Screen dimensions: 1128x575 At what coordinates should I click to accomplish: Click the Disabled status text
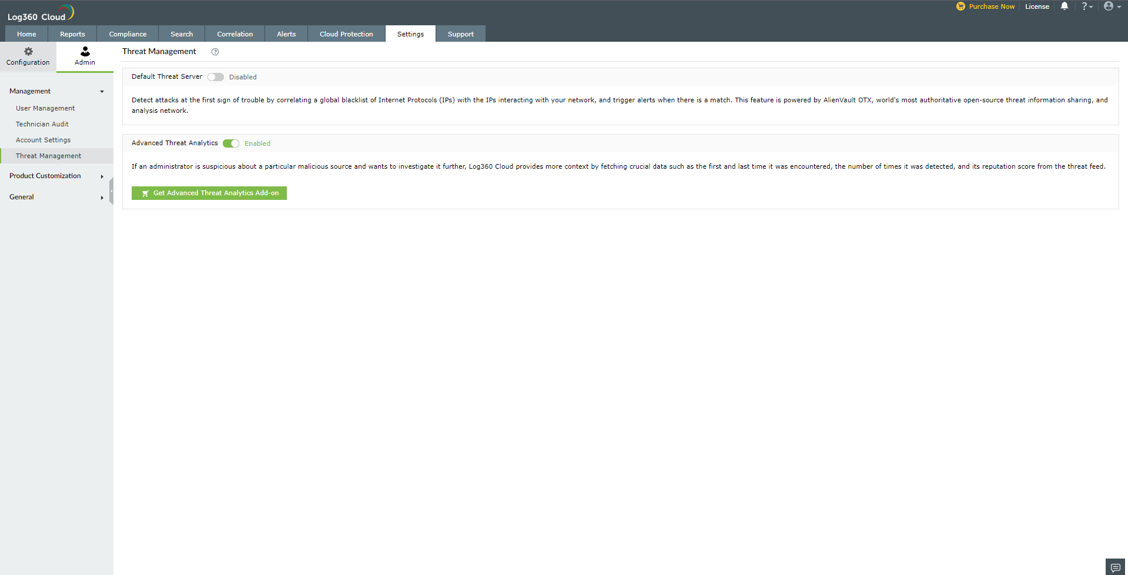(x=243, y=77)
